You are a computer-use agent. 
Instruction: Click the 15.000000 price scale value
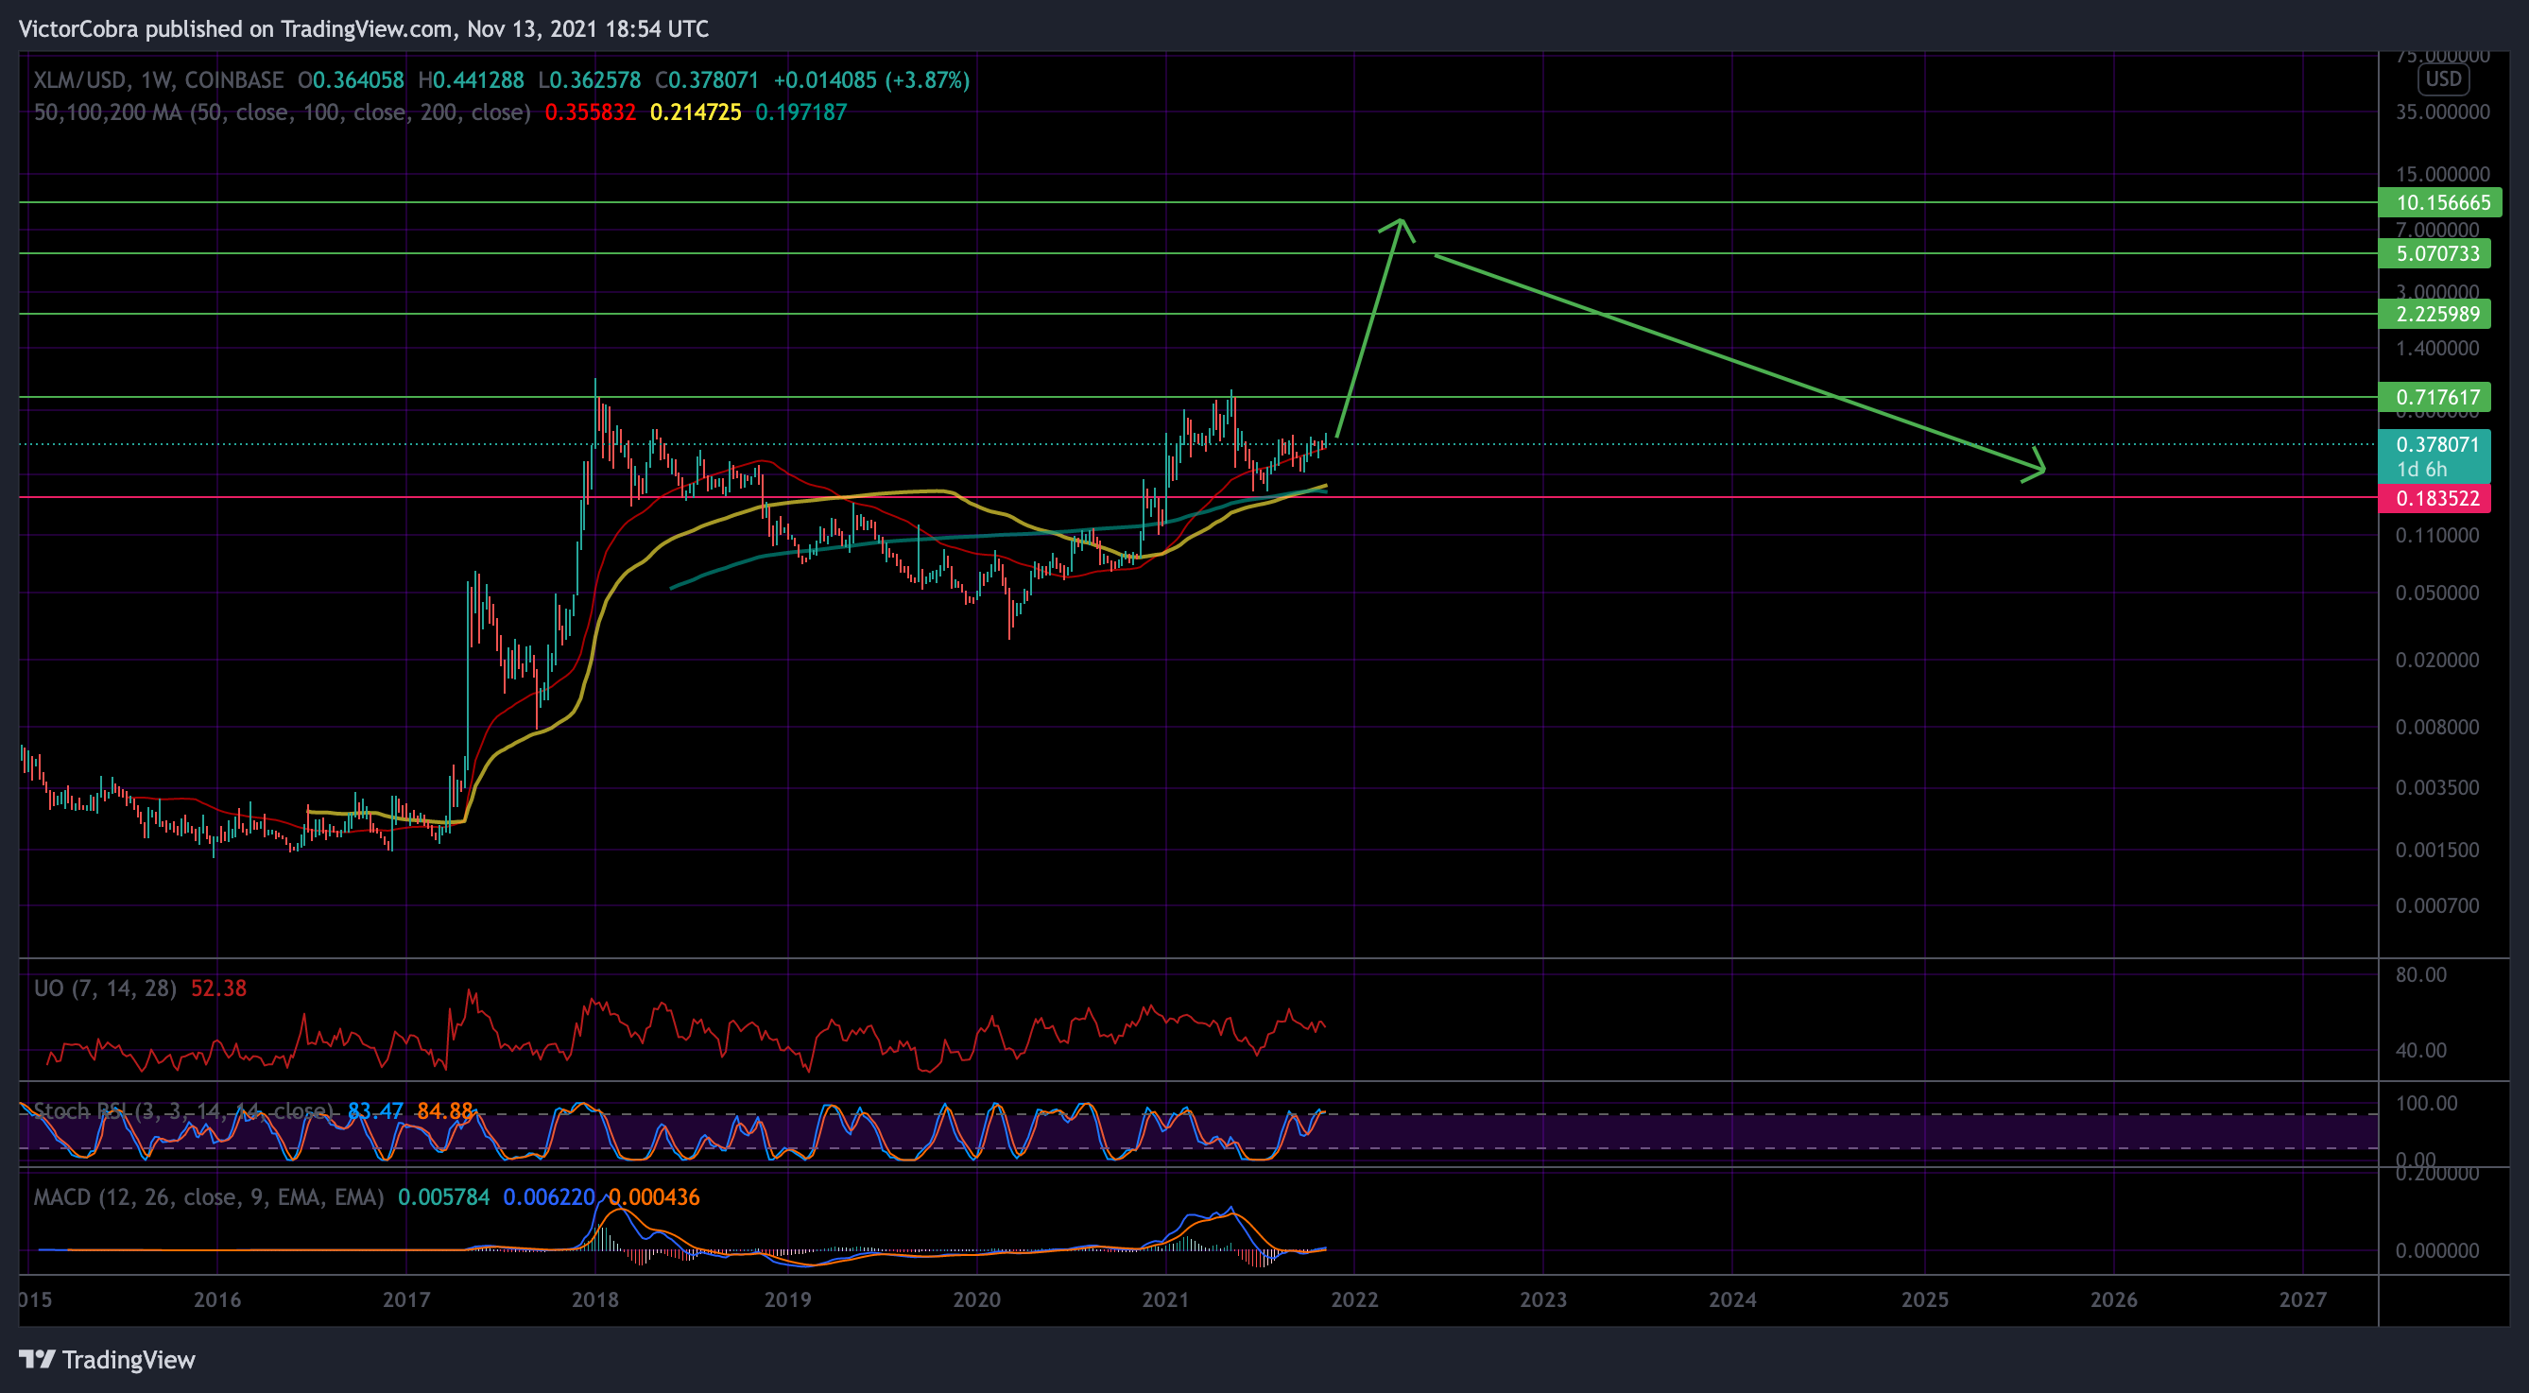(x=2443, y=174)
